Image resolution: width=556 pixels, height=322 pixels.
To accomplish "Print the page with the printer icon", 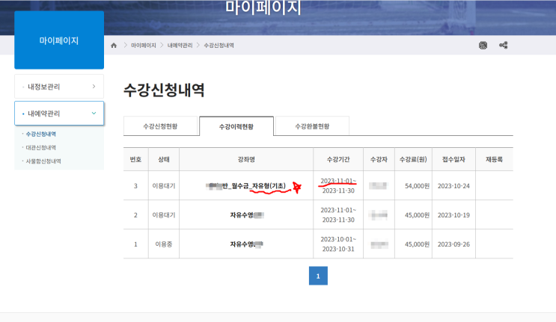I will click(483, 46).
